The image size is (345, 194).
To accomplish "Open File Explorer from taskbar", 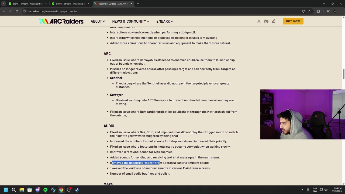I will pos(22,190).
